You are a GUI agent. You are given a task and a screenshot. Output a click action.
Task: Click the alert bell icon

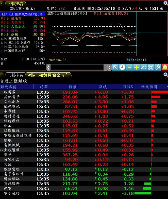(x=165, y=67)
